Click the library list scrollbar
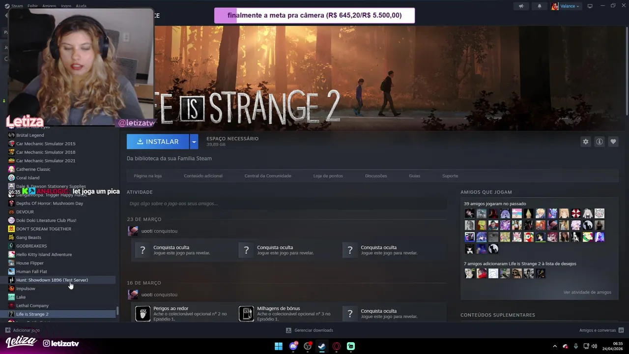The width and height of the screenshot is (629, 354). [117, 312]
